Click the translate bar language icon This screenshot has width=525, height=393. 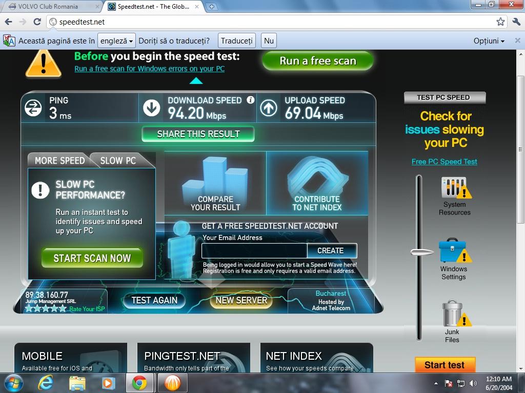pos(9,41)
